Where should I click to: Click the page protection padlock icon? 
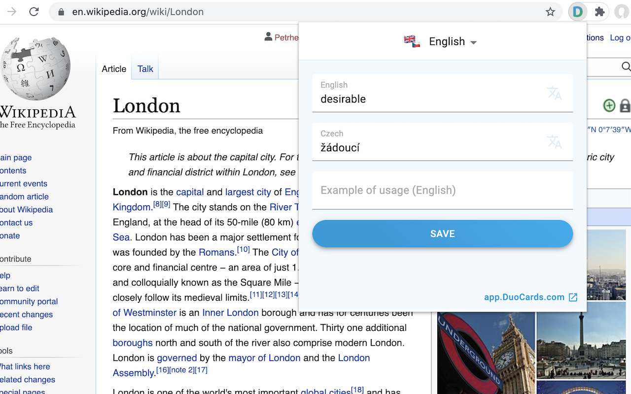tap(625, 105)
